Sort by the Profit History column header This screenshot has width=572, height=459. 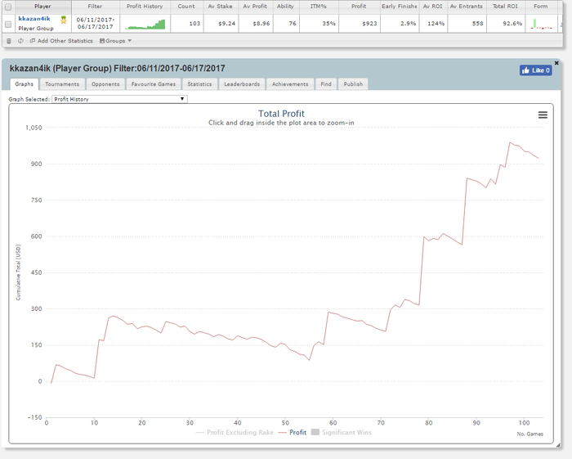pos(145,7)
